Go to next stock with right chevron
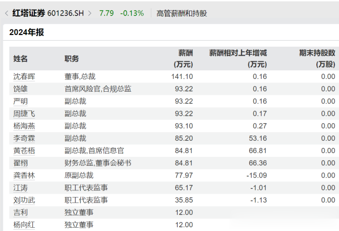Viewport: 339px width, 231px height. (x=90, y=13)
